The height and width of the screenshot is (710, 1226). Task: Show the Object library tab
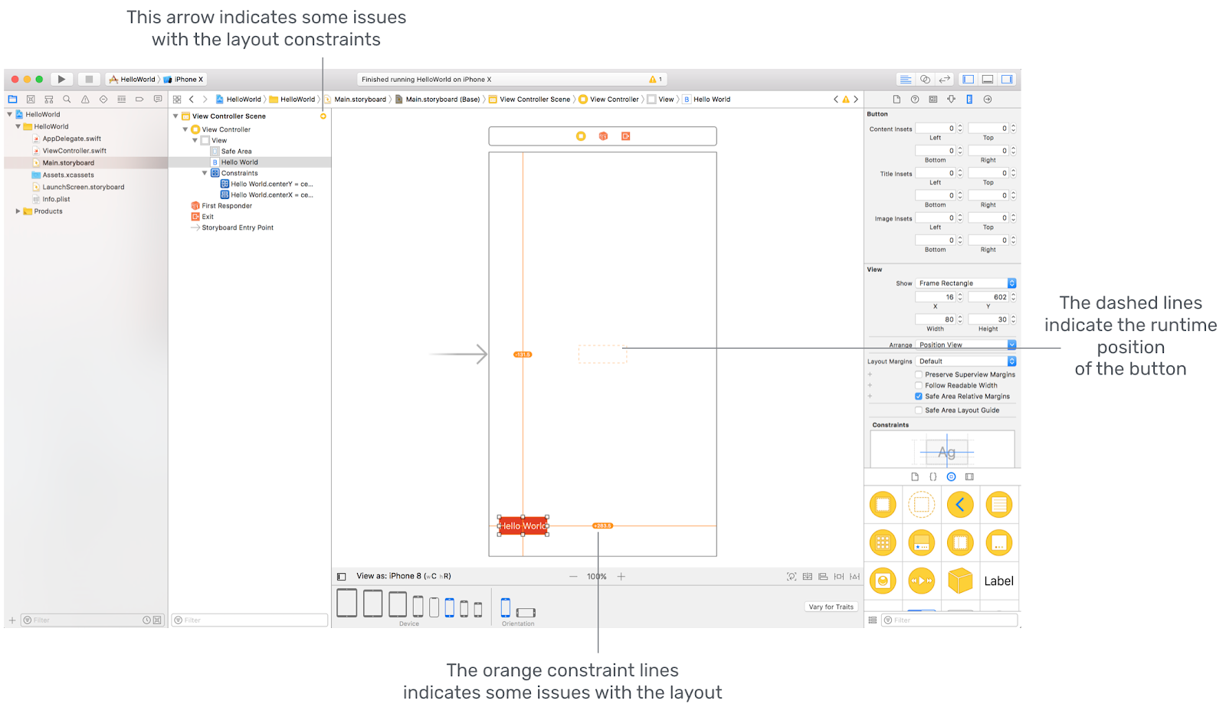(951, 476)
